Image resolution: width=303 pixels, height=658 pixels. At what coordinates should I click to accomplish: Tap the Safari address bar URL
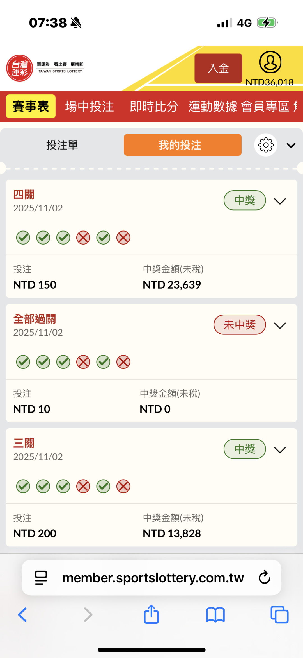153,578
